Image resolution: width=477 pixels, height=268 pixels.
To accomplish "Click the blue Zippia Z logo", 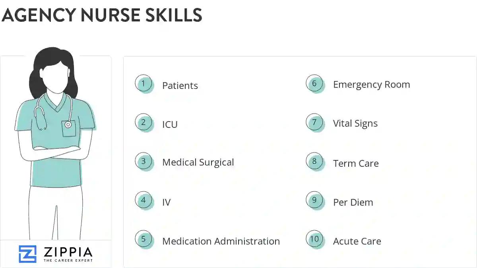I will tap(27, 254).
